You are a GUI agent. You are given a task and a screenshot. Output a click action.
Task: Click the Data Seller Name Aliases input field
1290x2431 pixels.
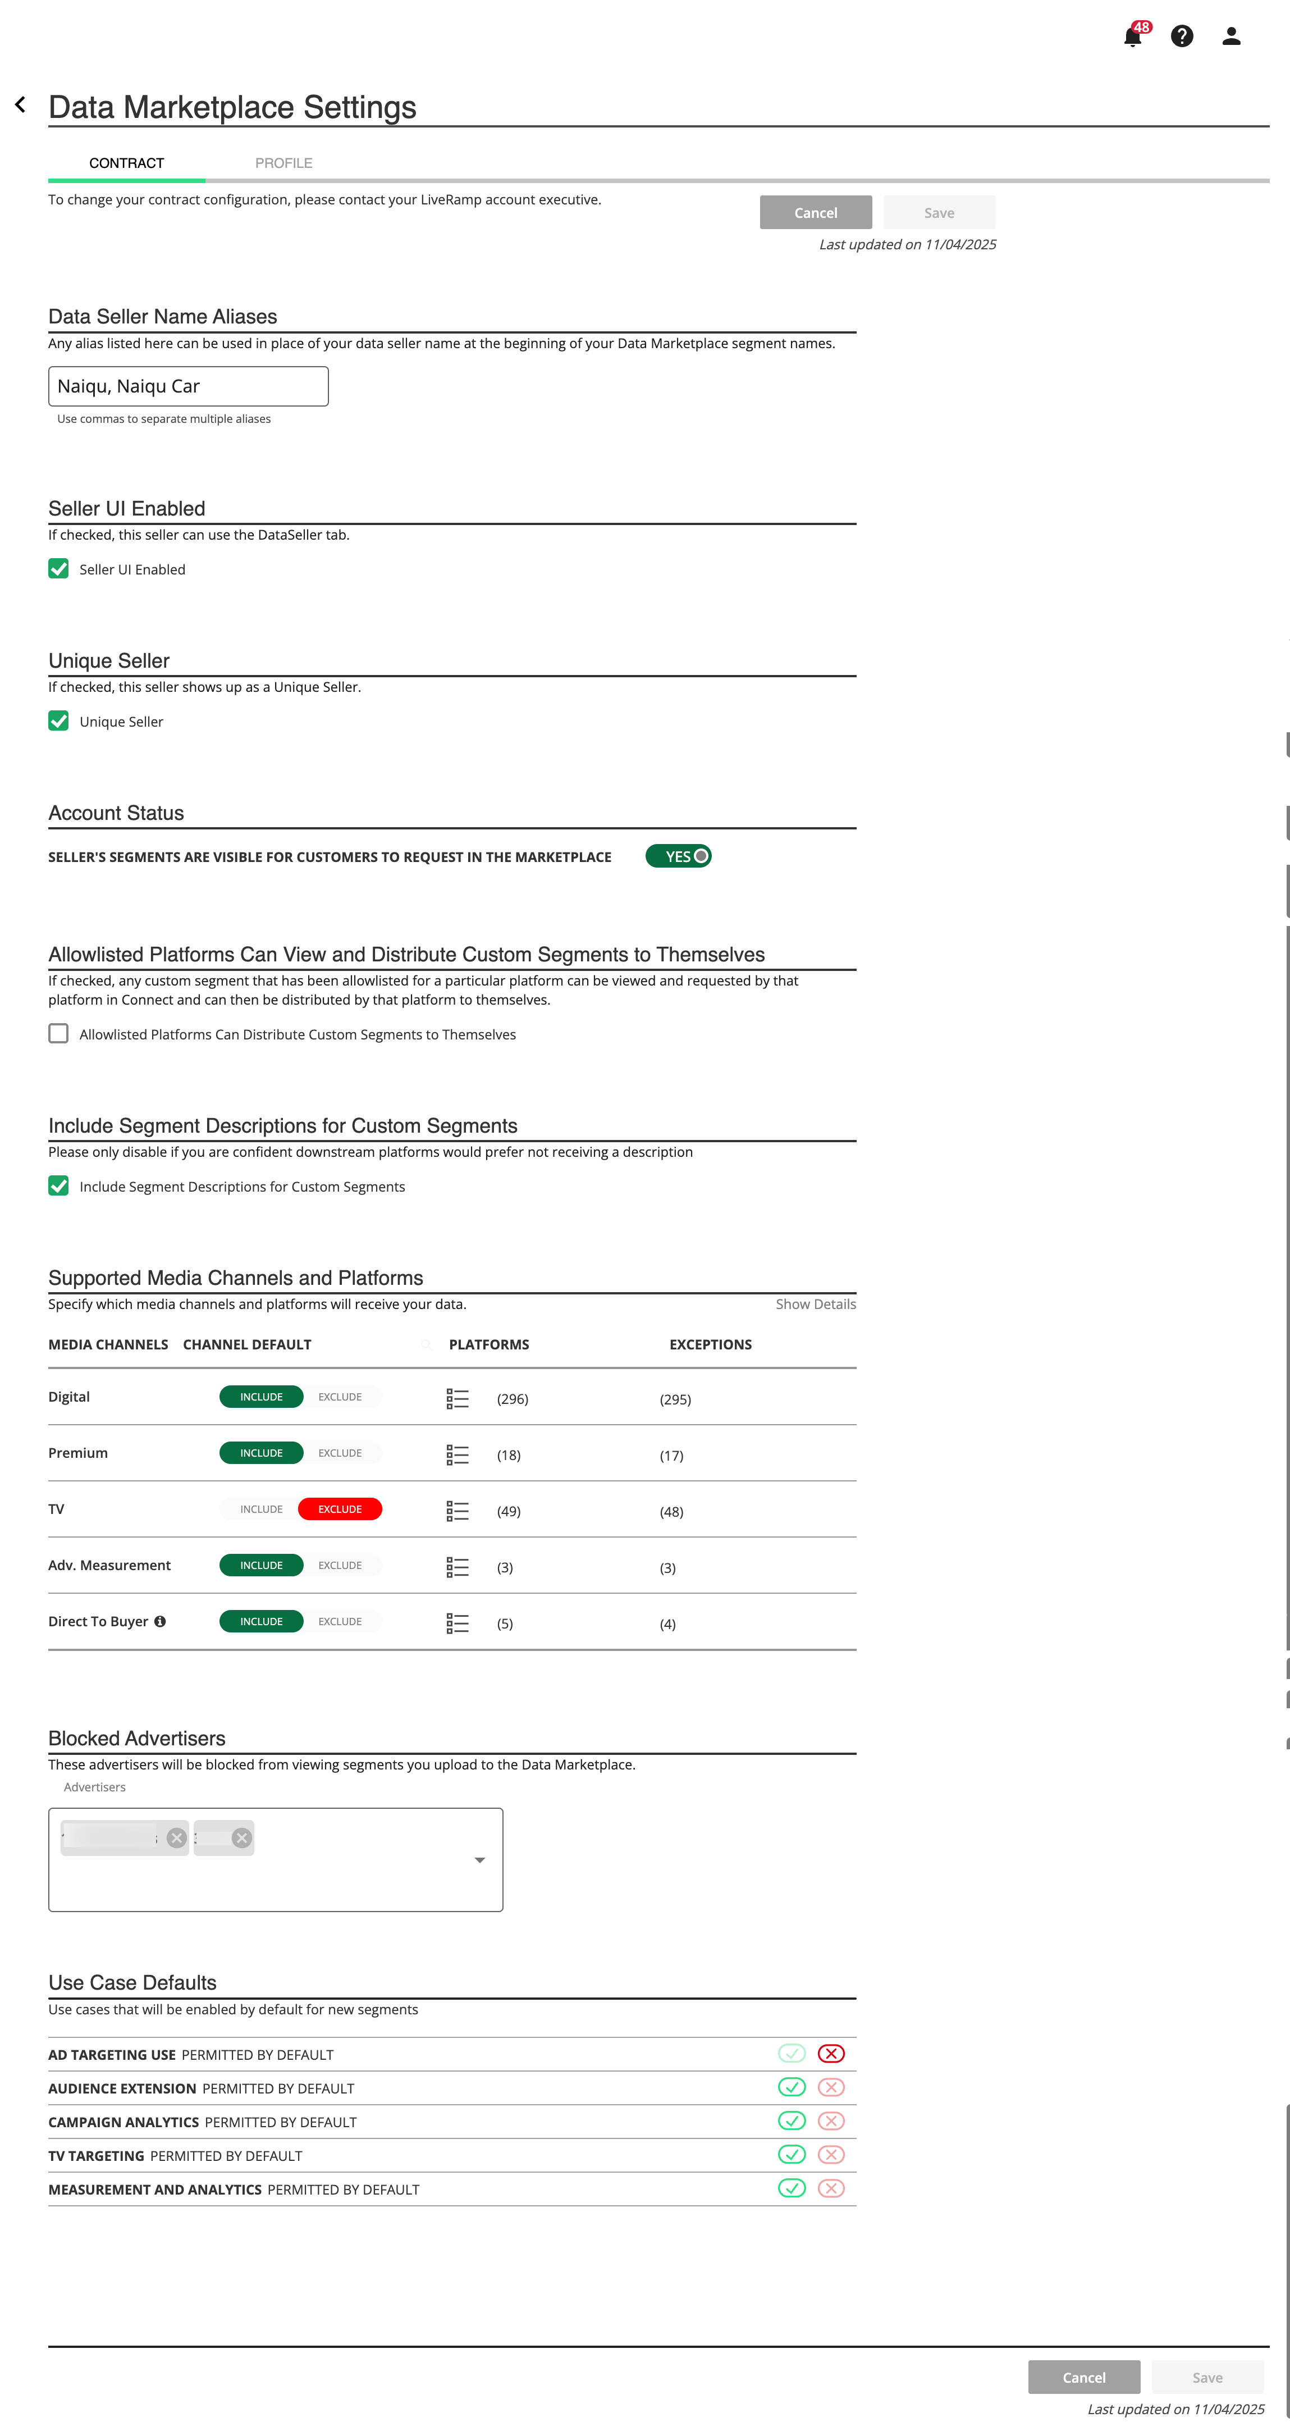(x=188, y=386)
